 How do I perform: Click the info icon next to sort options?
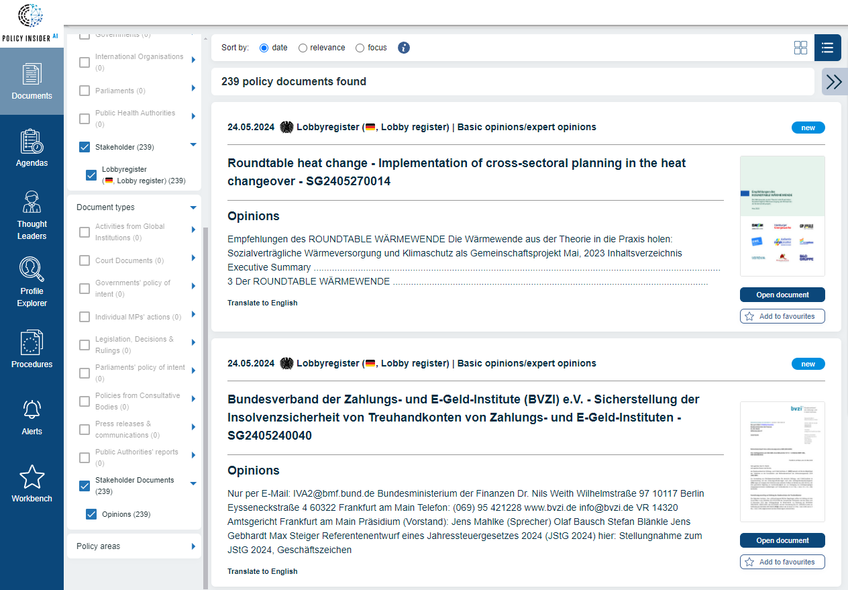coord(403,48)
